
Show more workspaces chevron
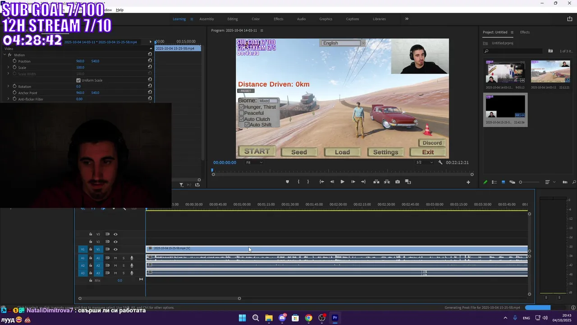coord(407,19)
